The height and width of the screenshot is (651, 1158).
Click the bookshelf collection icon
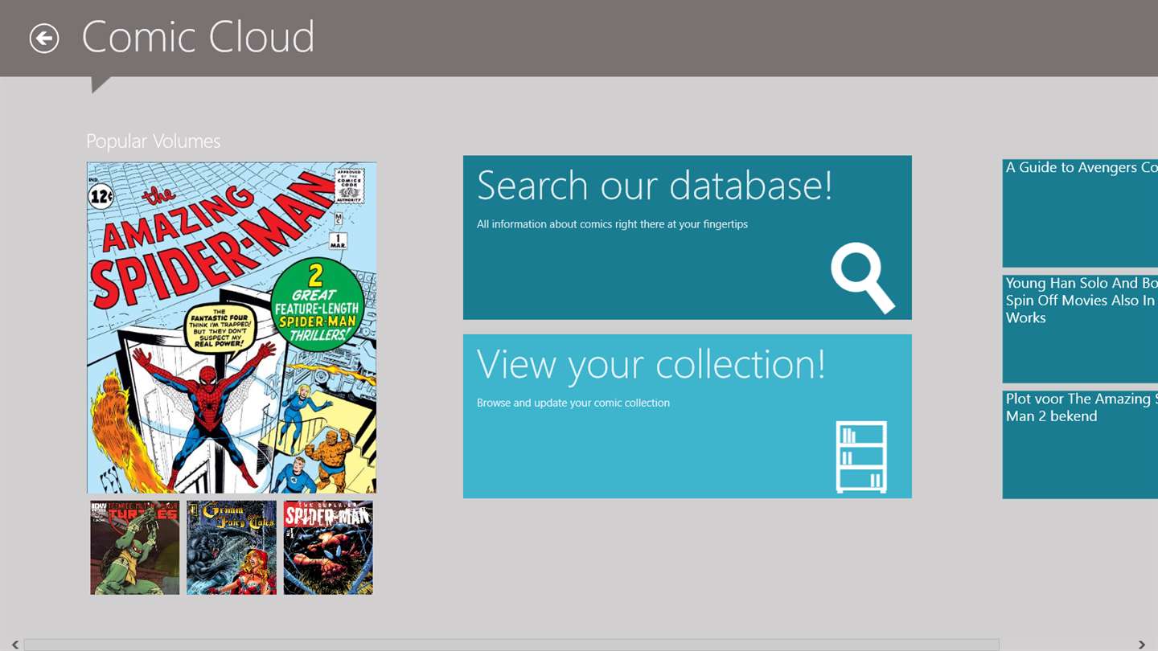tap(861, 457)
